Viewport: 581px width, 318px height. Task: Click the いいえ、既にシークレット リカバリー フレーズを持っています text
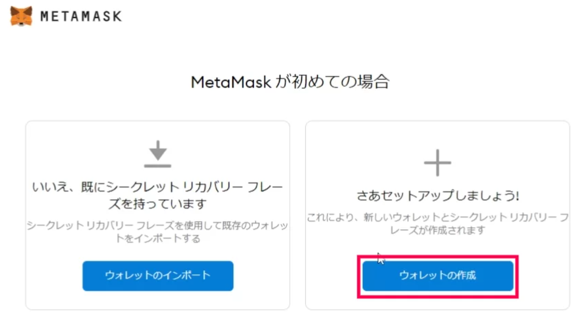coord(157,194)
